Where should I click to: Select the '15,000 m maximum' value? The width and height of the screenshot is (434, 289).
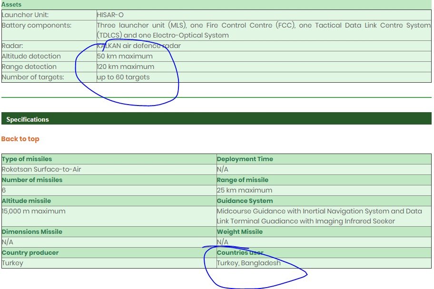coord(33,212)
